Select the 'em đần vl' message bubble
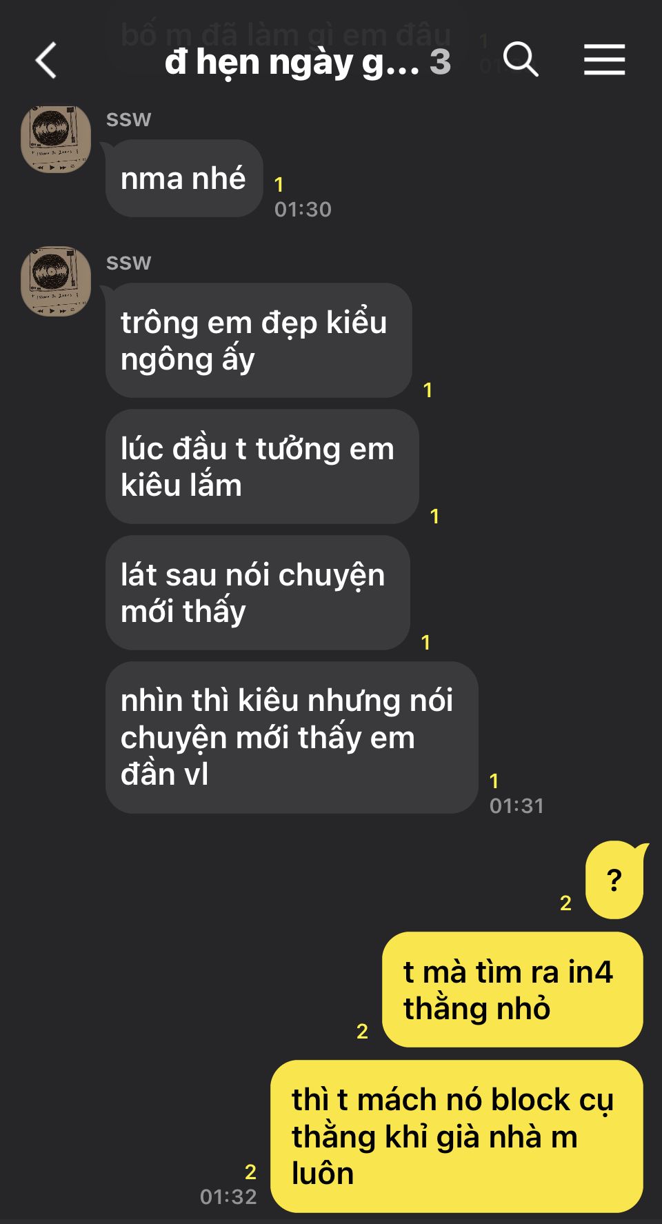 click(292, 738)
